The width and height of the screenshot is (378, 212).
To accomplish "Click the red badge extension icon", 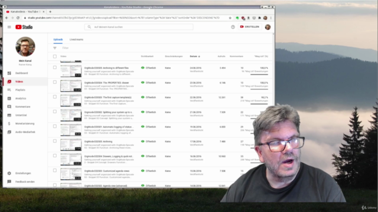I will 243,18.
